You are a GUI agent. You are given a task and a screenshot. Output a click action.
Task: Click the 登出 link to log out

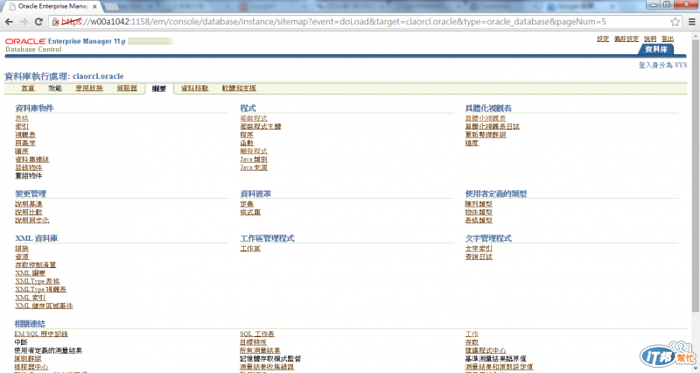[668, 39]
